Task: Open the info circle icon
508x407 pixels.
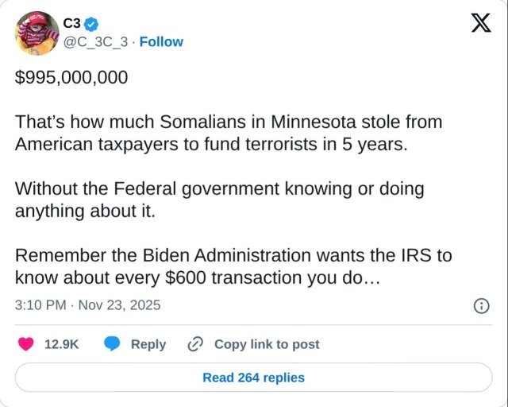Action: click(x=481, y=305)
